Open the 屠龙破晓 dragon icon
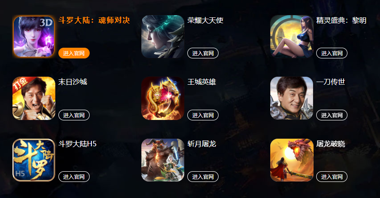 point(292,160)
